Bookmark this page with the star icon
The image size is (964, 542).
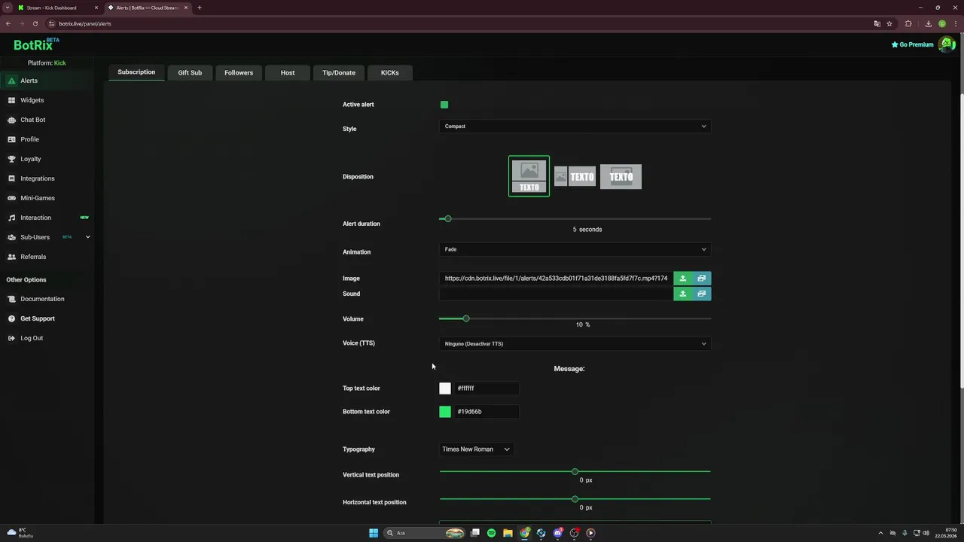(889, 23)
